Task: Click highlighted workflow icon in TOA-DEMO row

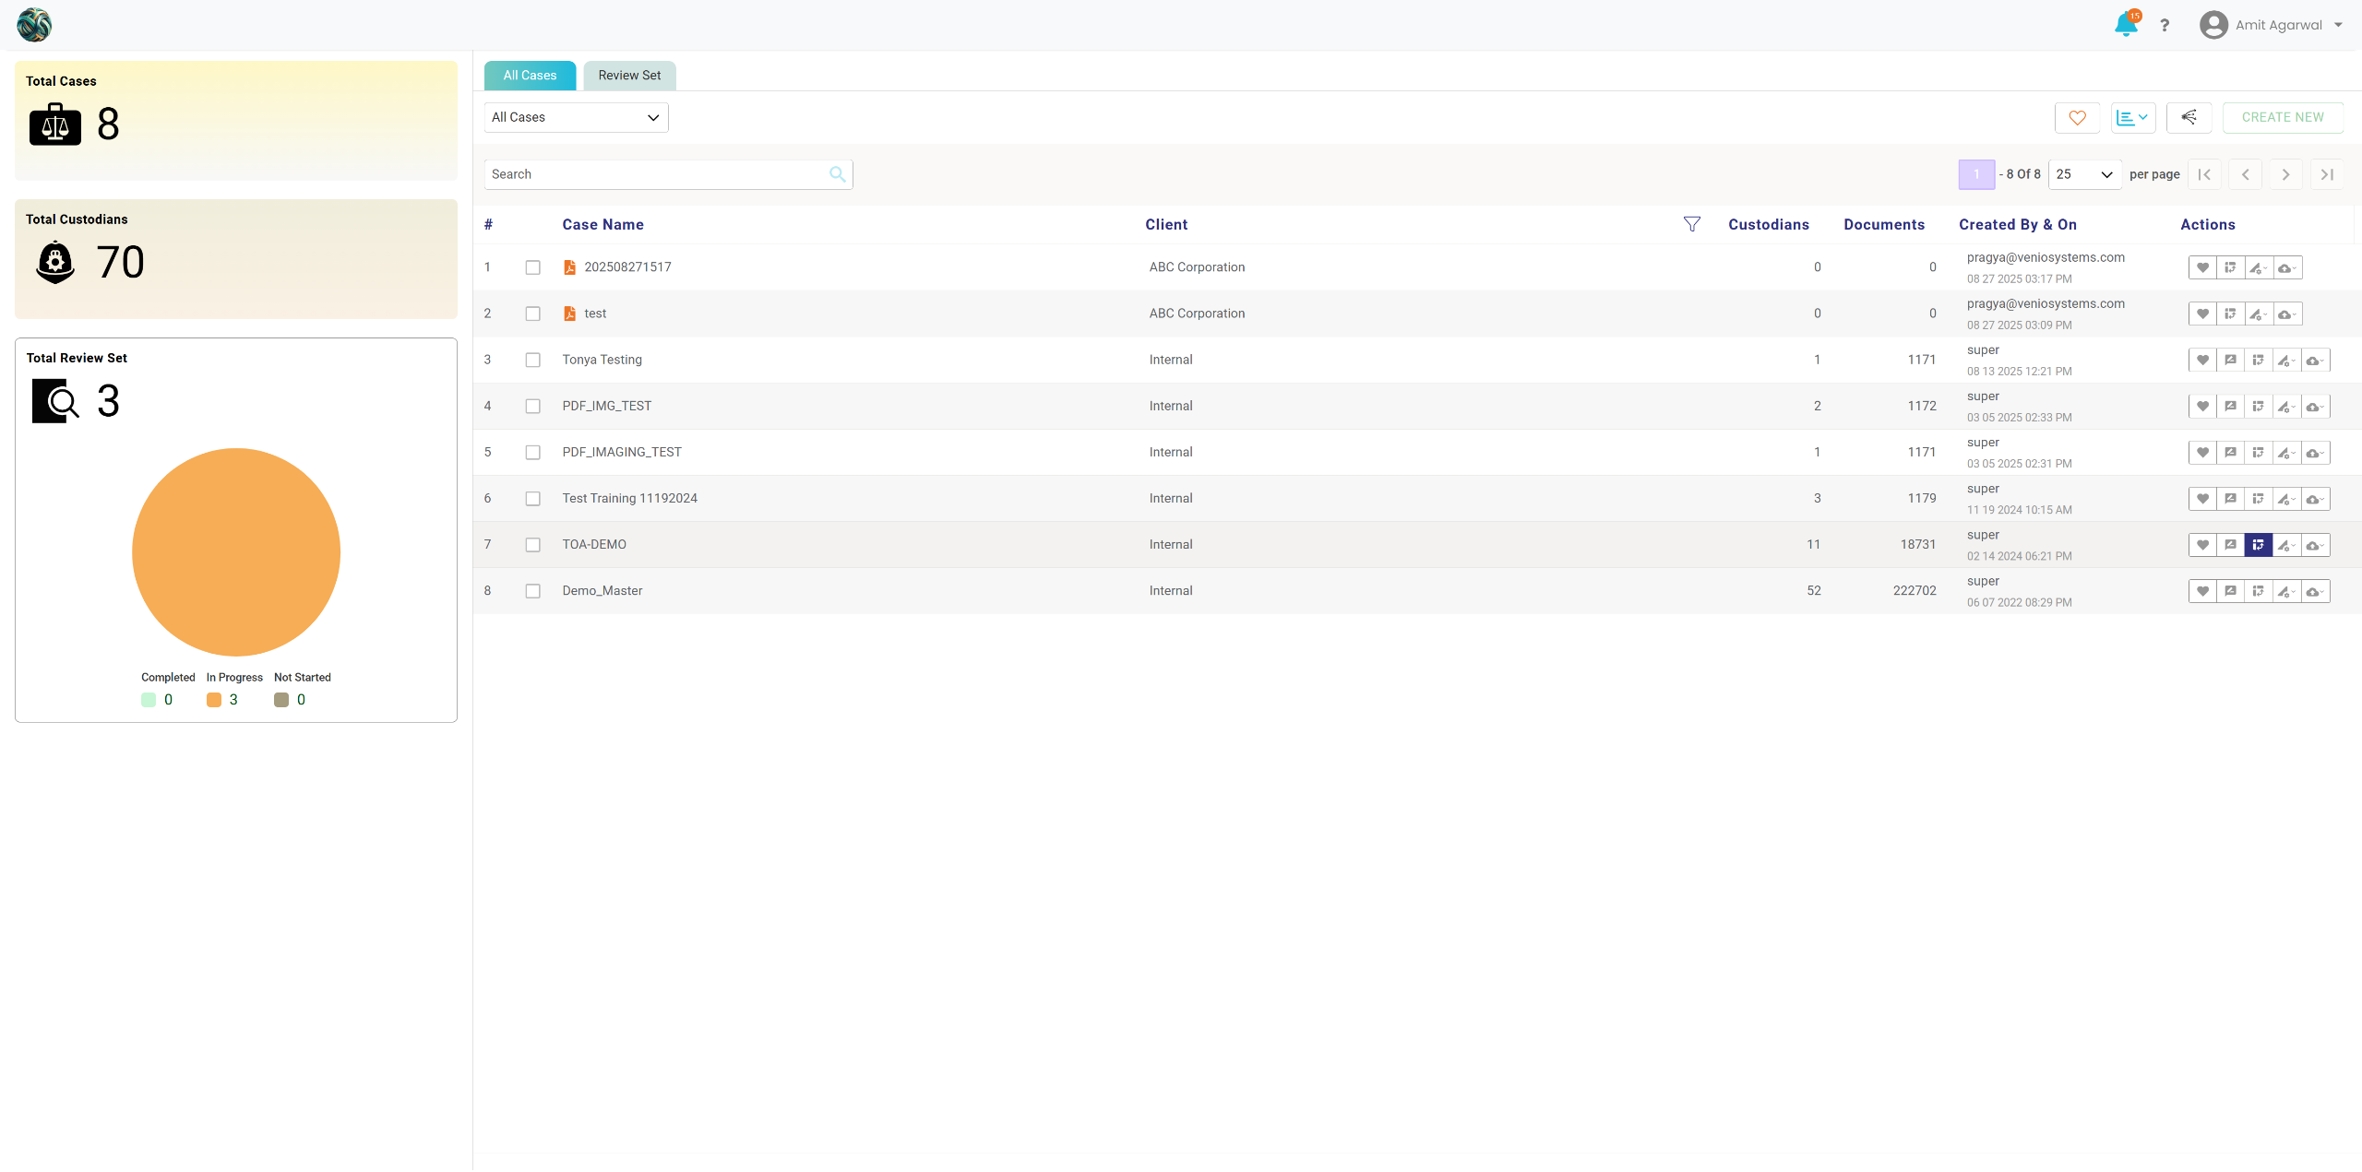Action: [x=2258, y=545]
